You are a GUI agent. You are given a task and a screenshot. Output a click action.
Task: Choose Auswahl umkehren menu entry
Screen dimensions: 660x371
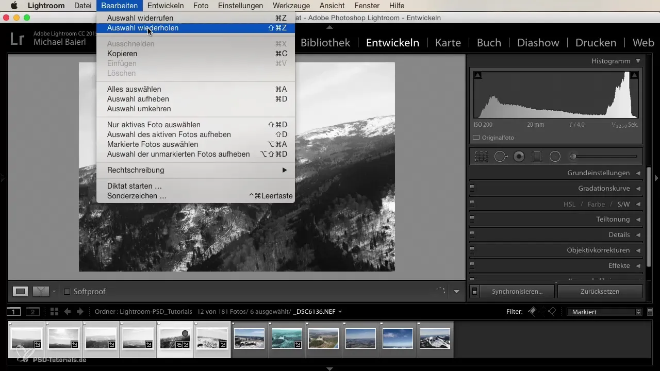click(x=195, y=109)
